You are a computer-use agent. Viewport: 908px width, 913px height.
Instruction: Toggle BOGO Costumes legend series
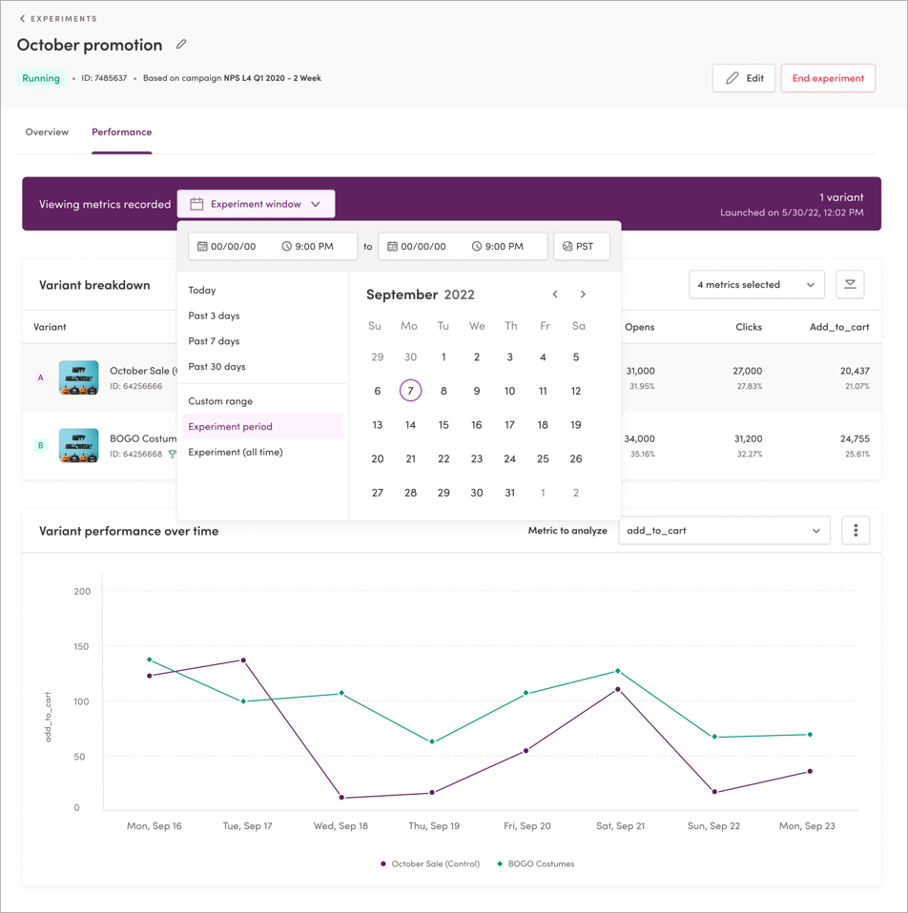(x=536, y=863)
